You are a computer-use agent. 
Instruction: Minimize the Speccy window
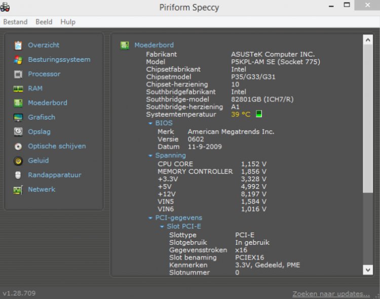(x=331, y=6)
